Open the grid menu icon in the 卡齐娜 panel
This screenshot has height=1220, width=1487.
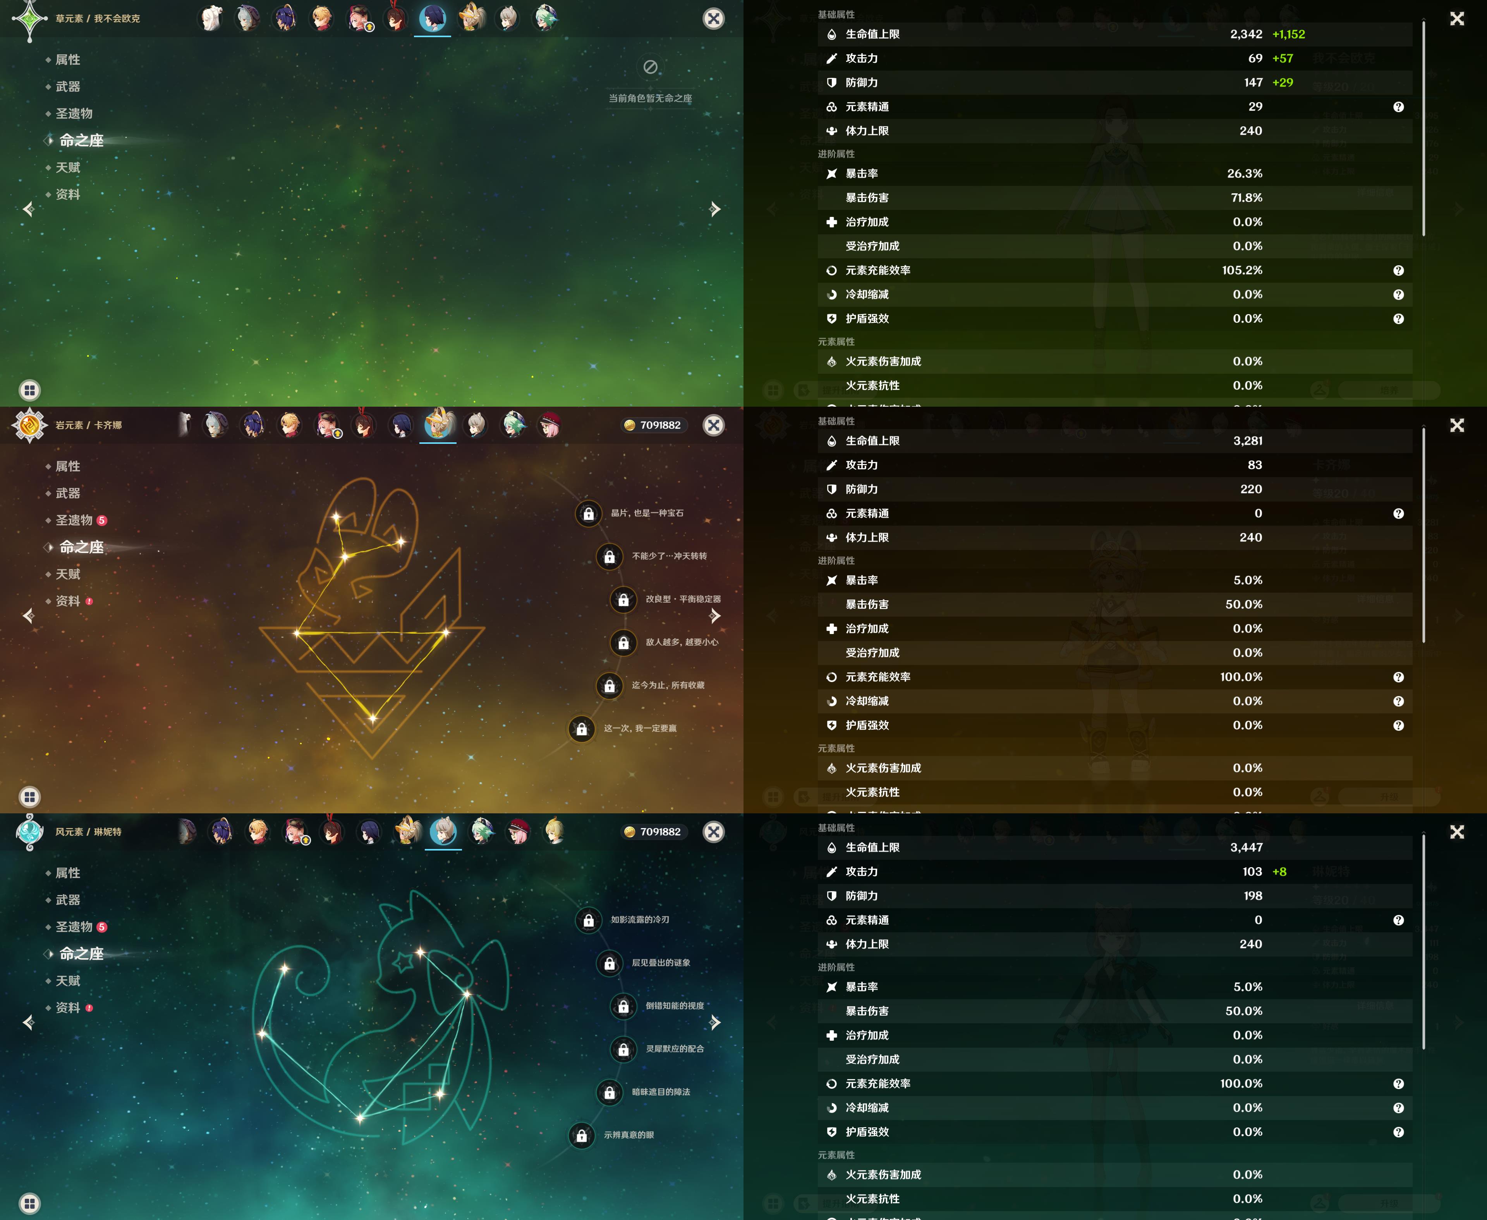[29, 797]
